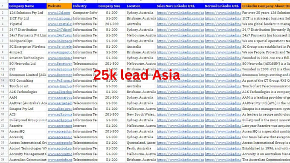Click the Accord Technologies company cell
The height and width of the screenshot is (163, 290).
coord(27,149)
